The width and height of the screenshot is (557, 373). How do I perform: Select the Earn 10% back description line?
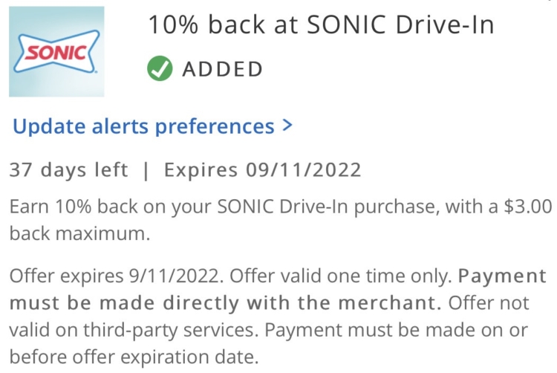pos(281,207)
